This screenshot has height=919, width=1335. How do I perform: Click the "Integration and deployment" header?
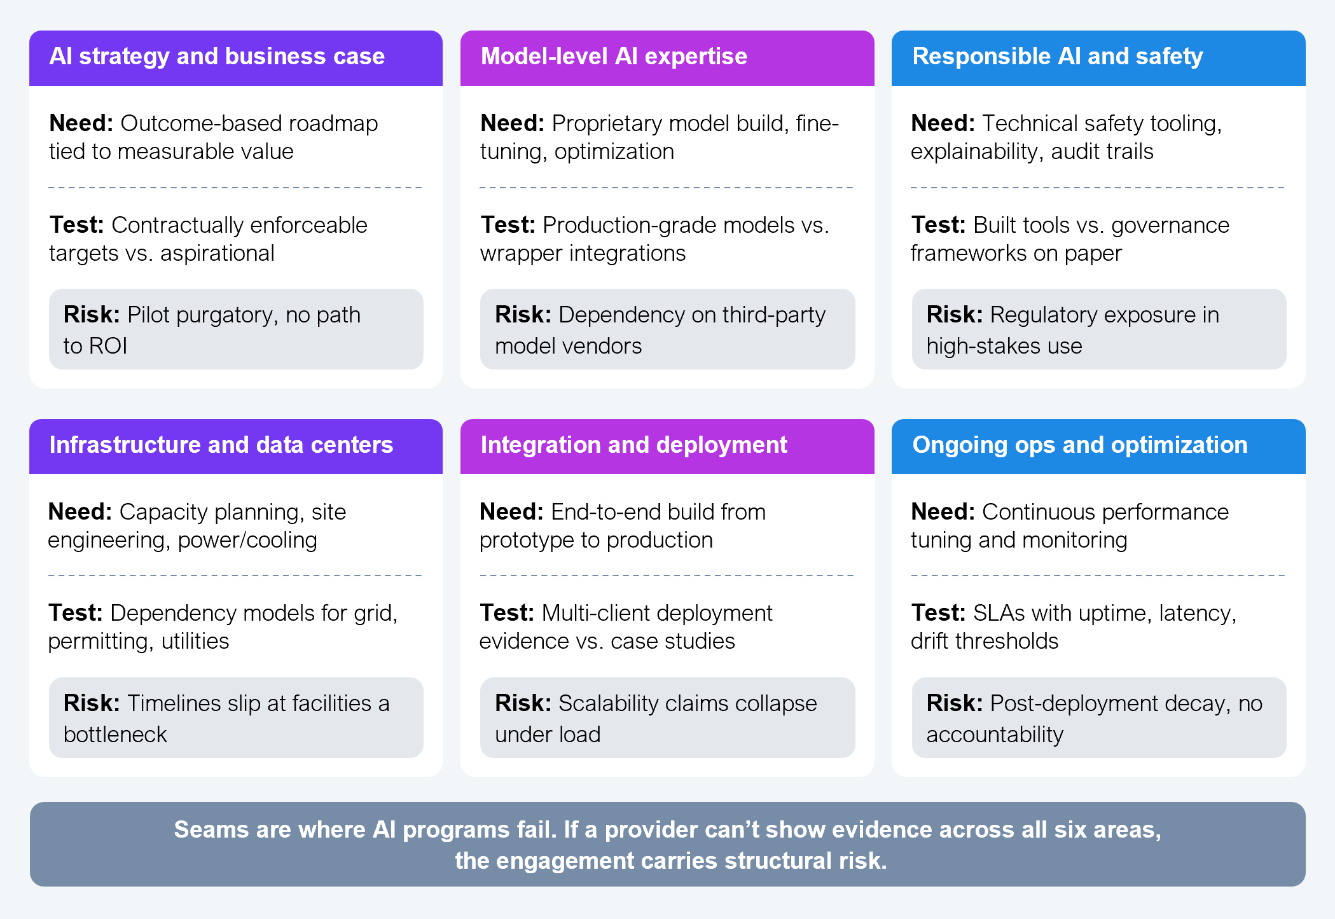667,446
